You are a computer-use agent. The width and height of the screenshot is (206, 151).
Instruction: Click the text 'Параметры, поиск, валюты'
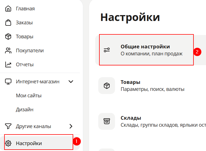pos(152,89)
